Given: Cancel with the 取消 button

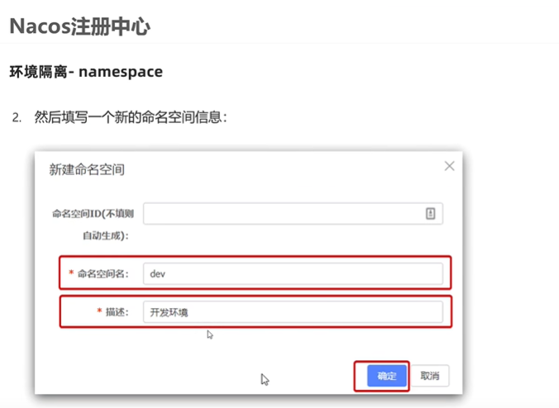Looking at the screenshot, I should pos(430,376).
